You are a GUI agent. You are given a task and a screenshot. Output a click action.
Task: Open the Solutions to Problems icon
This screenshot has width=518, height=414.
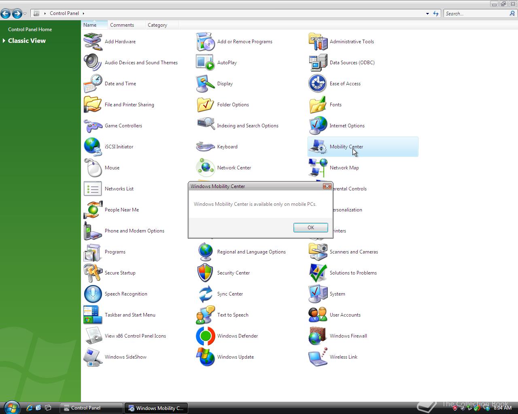pyautogui.click(x=318, y=273)
